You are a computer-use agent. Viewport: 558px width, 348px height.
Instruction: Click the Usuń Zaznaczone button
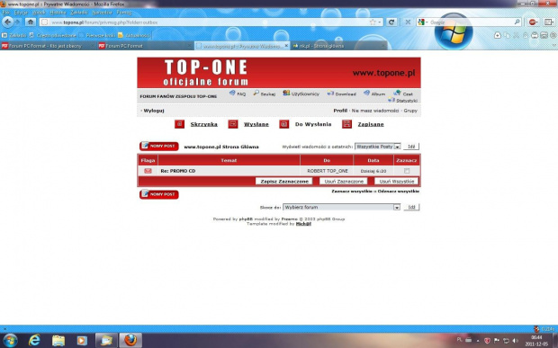(x=344, y=182)
